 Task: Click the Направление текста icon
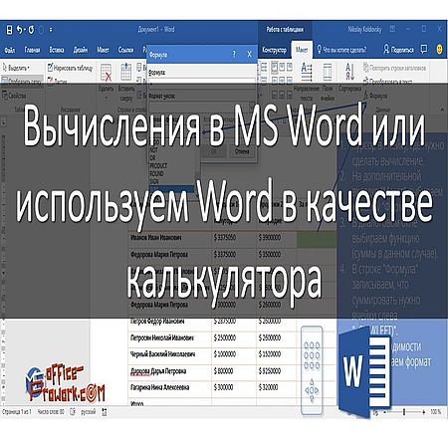click(x=307, y=82)
